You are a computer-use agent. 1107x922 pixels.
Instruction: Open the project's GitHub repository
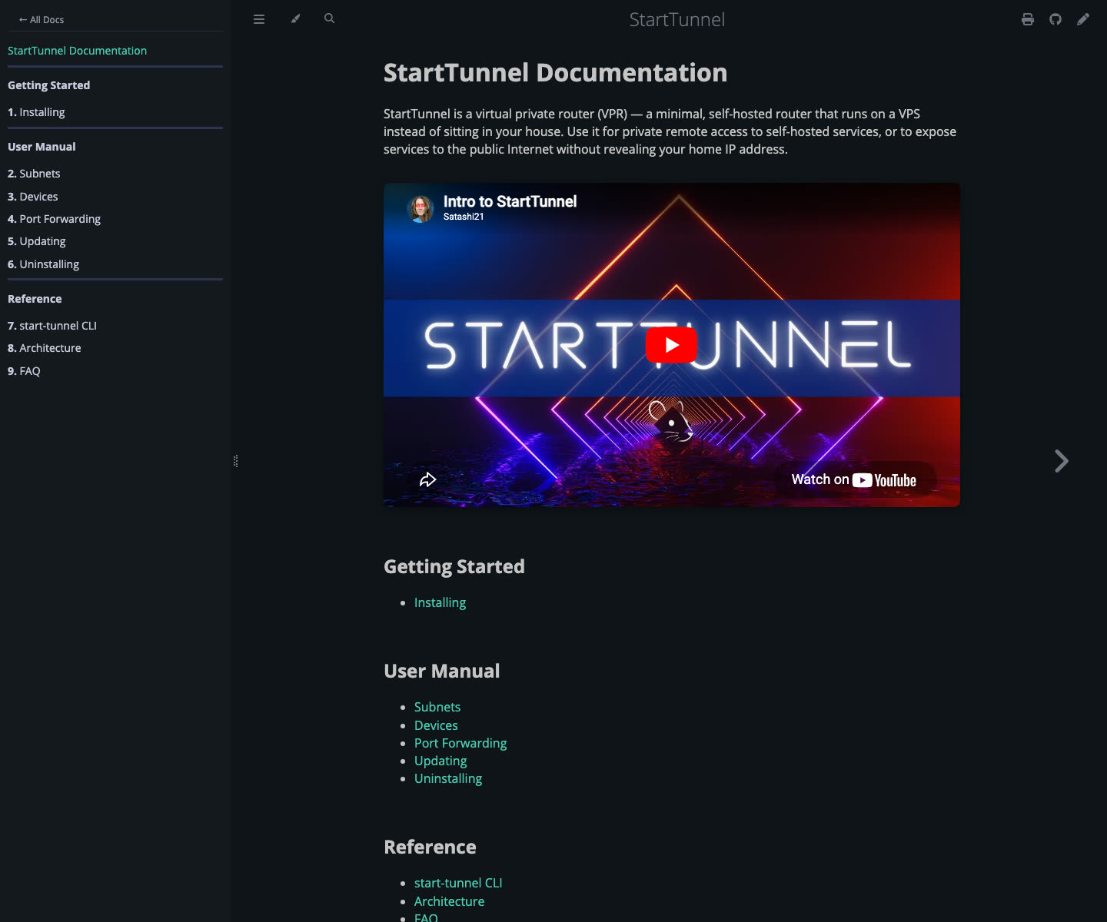1055,18
